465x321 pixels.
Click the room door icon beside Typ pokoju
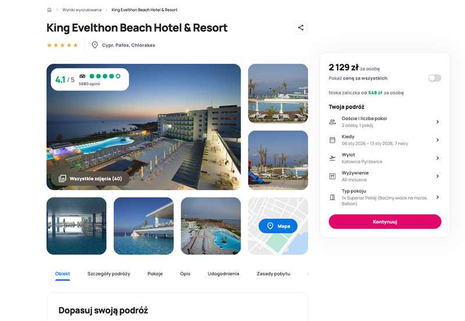click(332, 197)
